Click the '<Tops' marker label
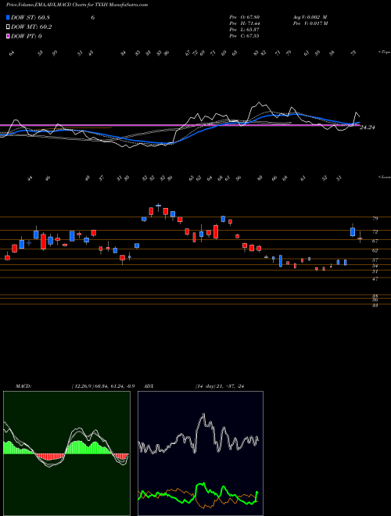The width and height of the screenshot is (391, 516). point(384,52)
